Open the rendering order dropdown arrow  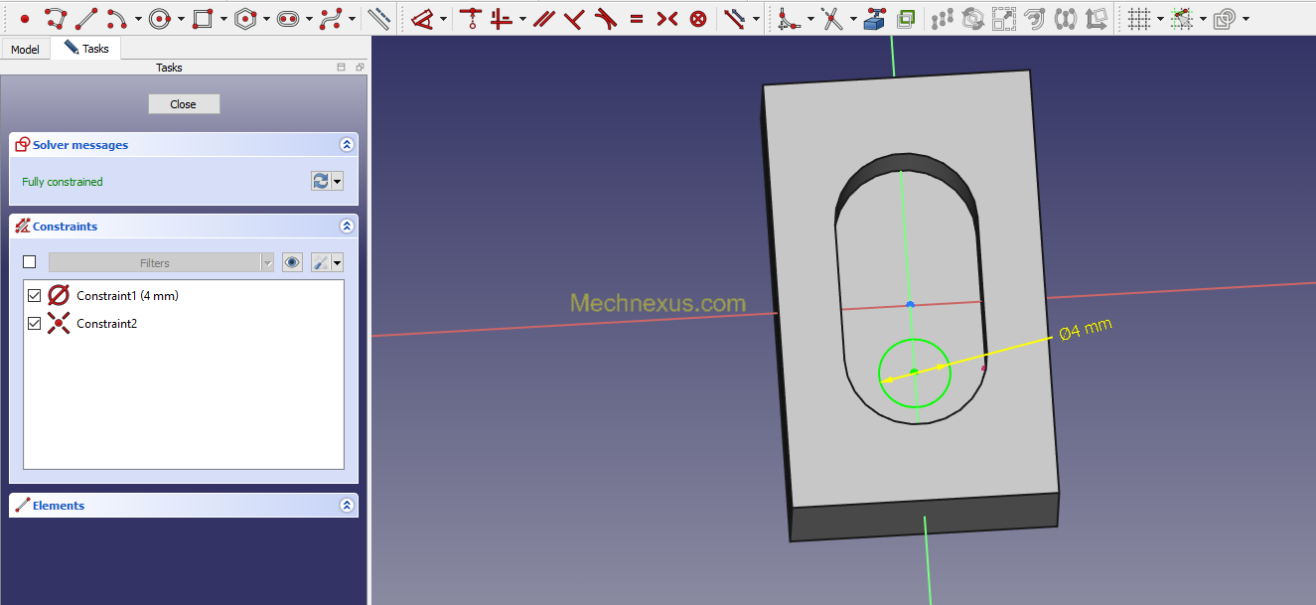click(1245, 19)
